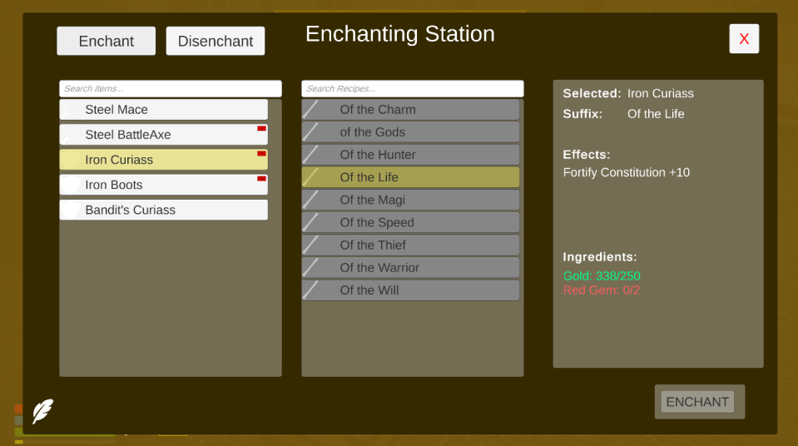Click the Bandit's Curiass item icon
The width and height of the screenshot is (798, 446).
[71, 210]
